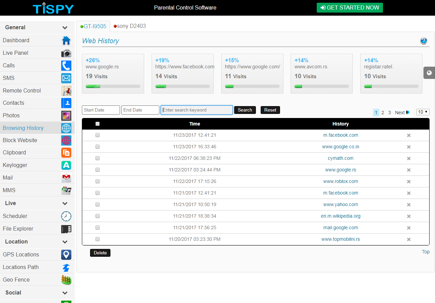Click the www.google.rs visits progress bar
Image resolution: width=435 pixels, height=303 pixels.
tap(113, 86)
